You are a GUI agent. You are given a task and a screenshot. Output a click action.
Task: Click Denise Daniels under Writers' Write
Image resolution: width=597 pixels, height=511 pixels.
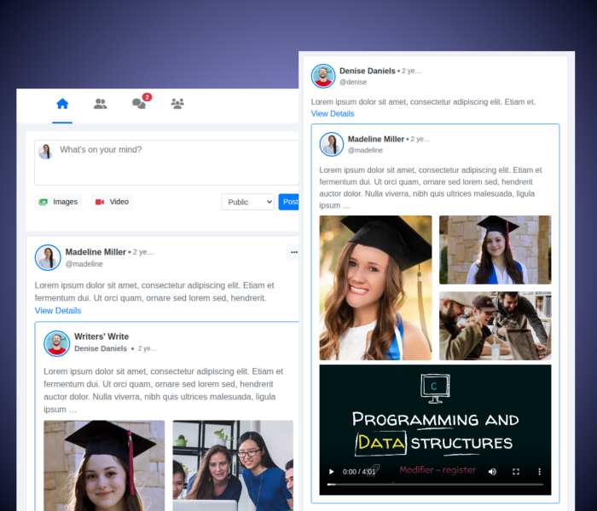point(101,348)
